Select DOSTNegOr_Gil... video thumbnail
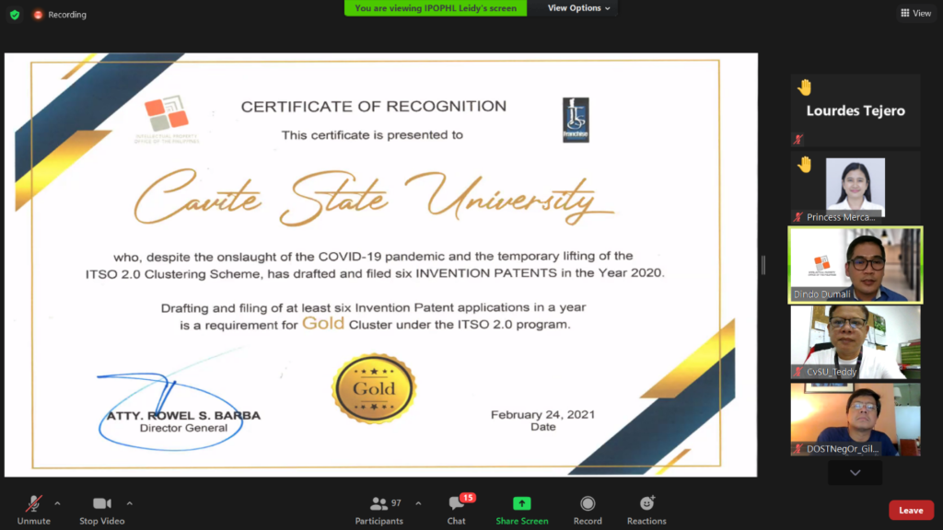Screen dimensions: 943x530 click(x=856, y=420)
